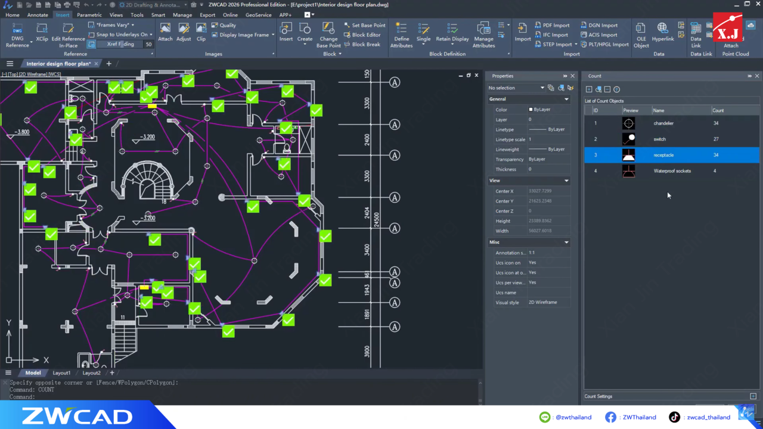The image size is (763, 429).
Task: Open the GeoService tab
Action: point(259,15)
